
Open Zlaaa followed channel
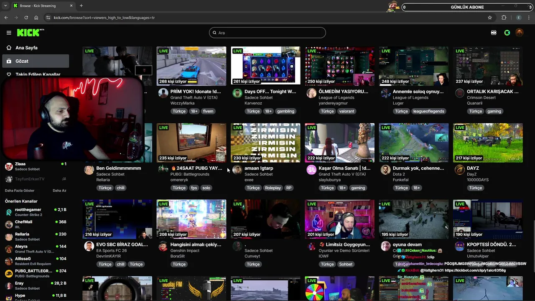click(36, 166)
